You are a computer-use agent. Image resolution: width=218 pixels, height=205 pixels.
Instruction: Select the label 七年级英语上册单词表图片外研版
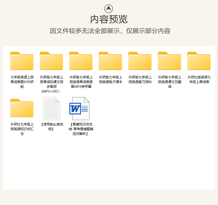tap(22, 82)
